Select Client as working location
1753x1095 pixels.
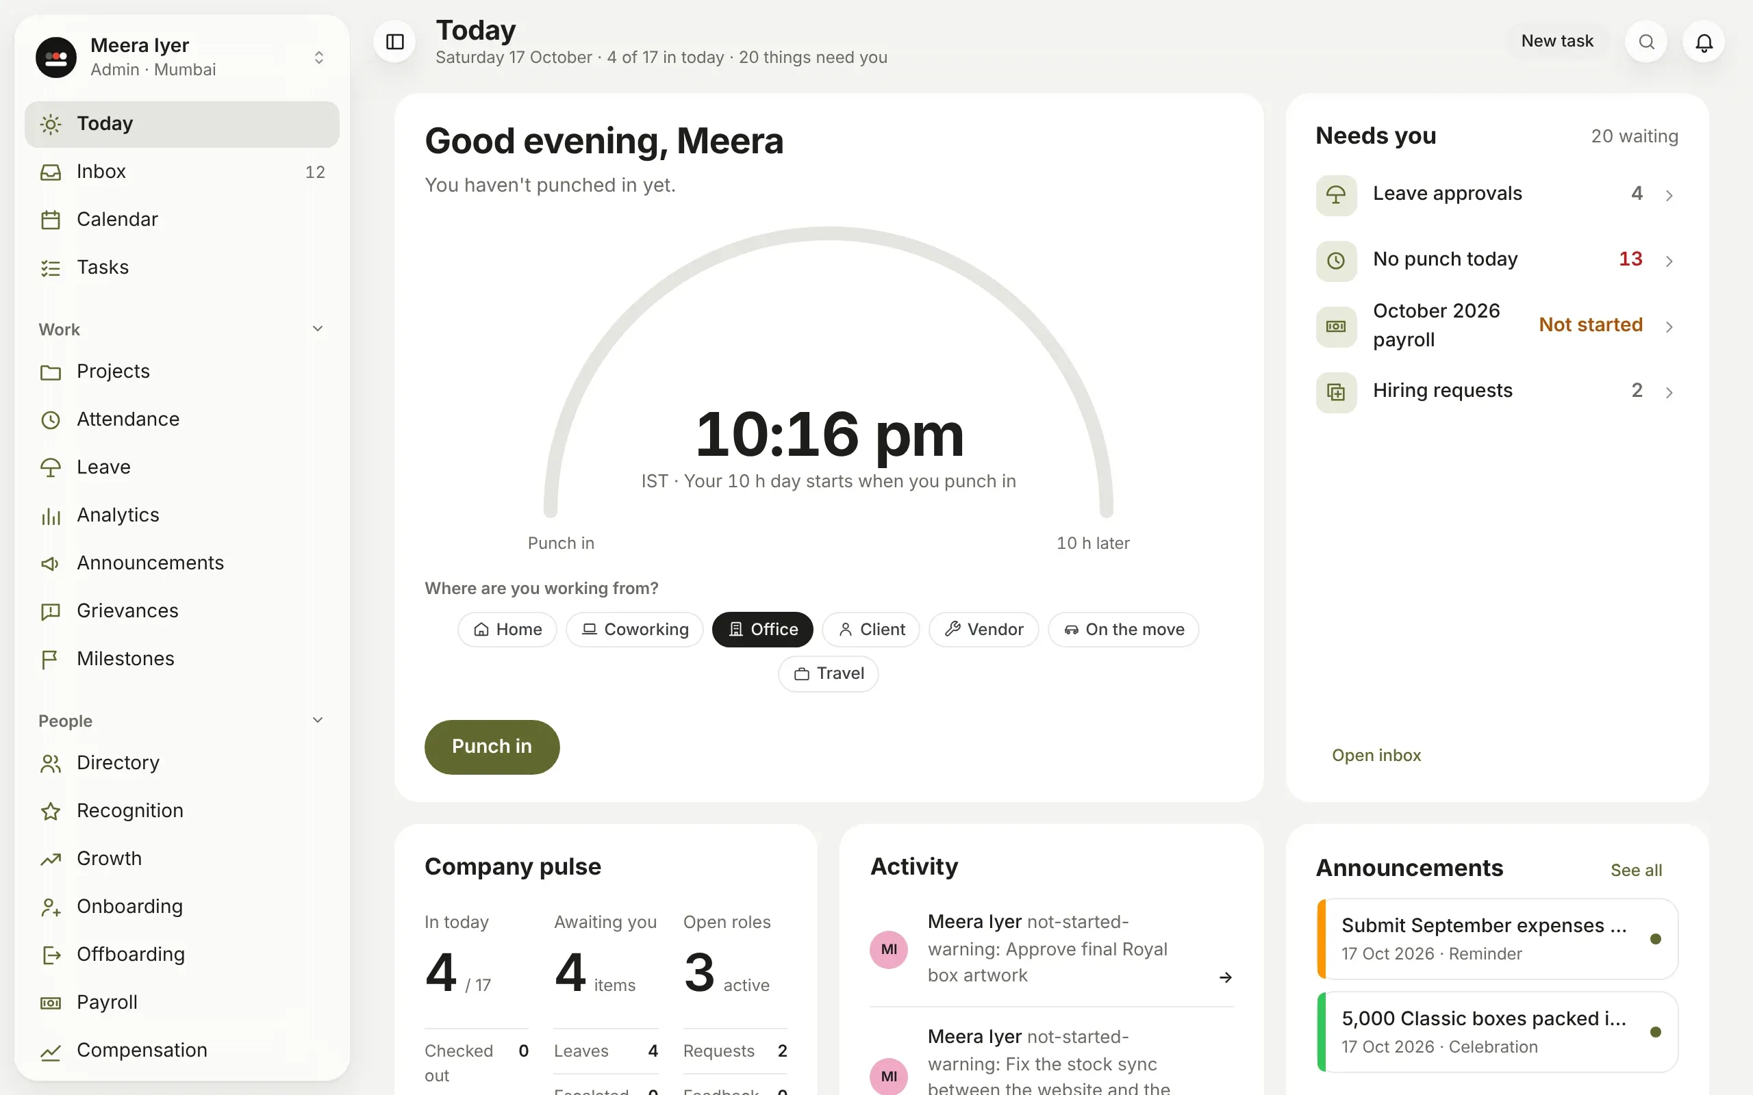pyautogui.click(x=871, y=630)
